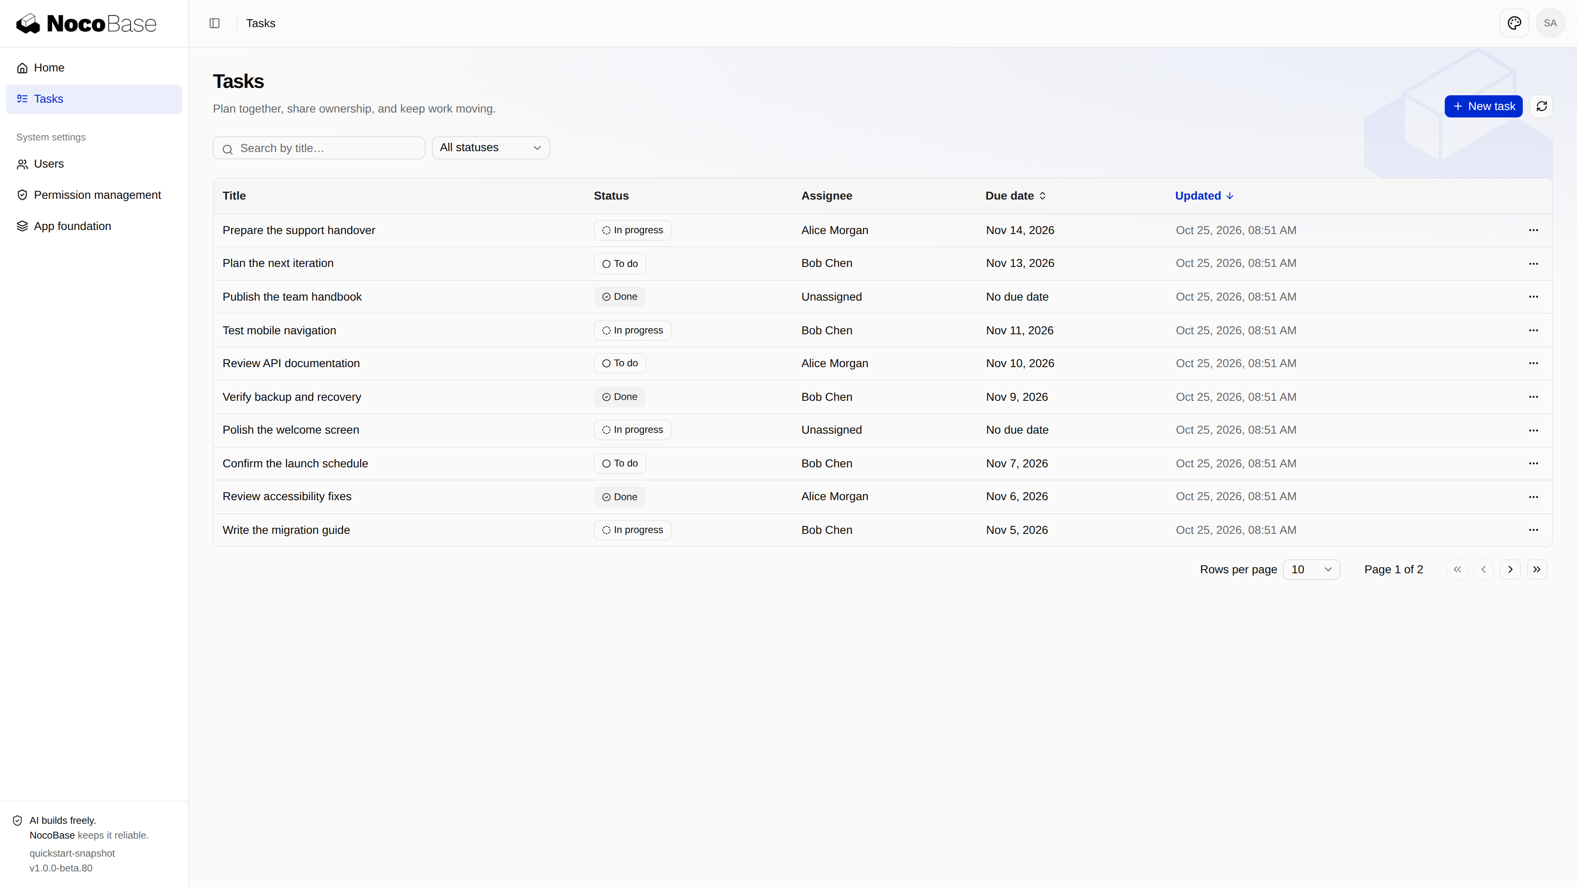Open row actions for Plan the next iteration
1577x887 pixels.
1533,264
